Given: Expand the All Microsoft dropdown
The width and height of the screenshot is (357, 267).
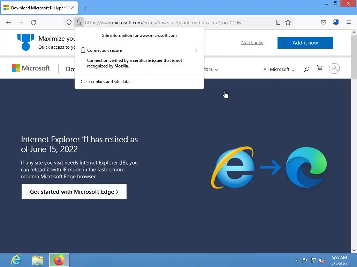Looking at the screenshot, I should 279,70.
